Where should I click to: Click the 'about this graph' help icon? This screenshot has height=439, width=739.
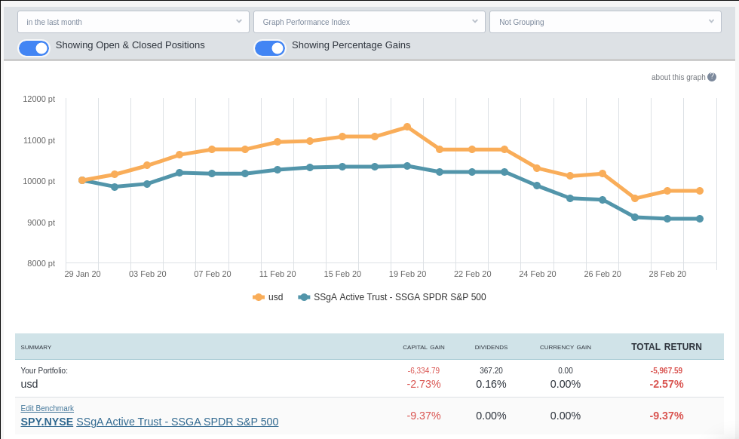click(712, 77)
